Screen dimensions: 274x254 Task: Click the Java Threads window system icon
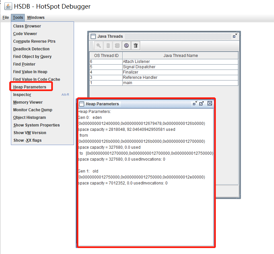[93, 36]
